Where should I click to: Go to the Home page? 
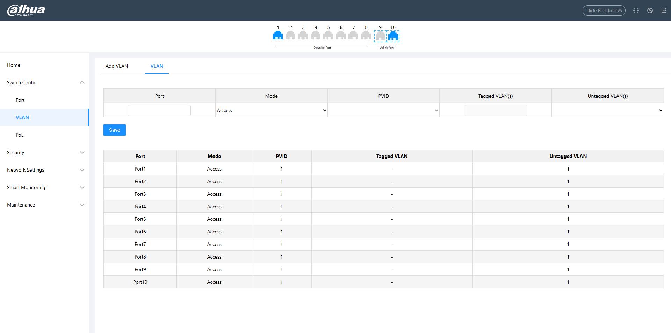tap(14, 65)
